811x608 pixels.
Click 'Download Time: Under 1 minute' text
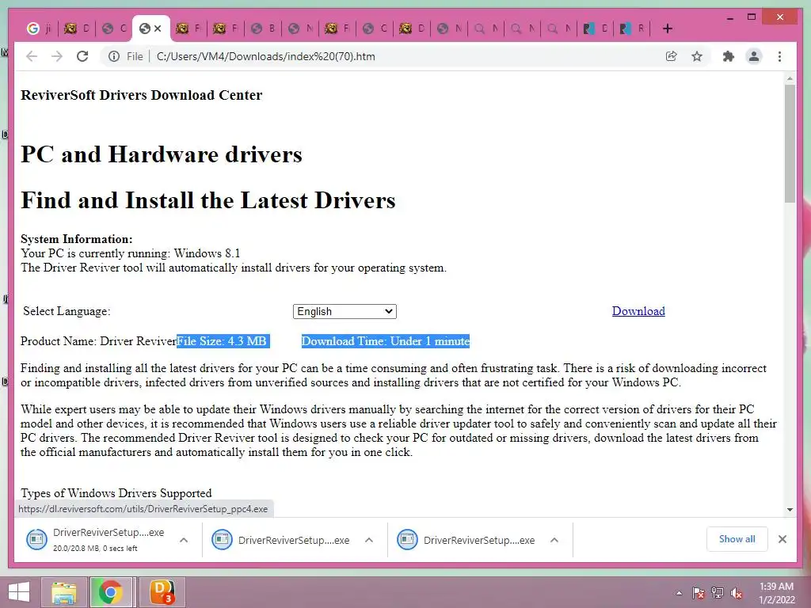click(386, 341)
